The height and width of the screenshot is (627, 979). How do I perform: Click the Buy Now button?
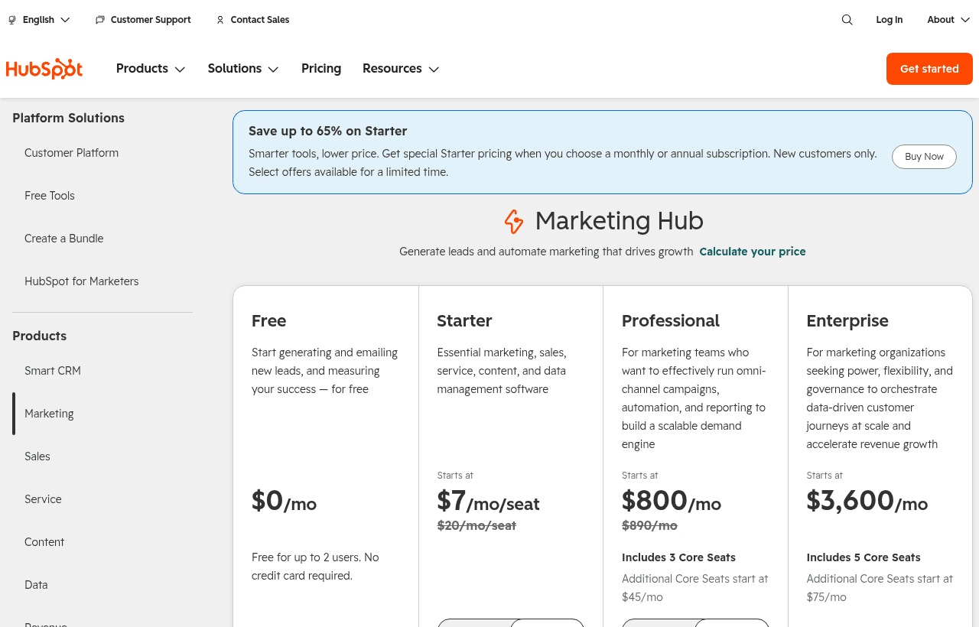[924, 157]
